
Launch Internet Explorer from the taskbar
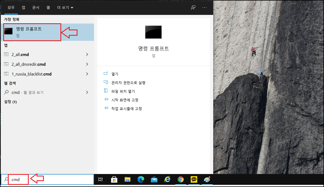coord(167,179)
